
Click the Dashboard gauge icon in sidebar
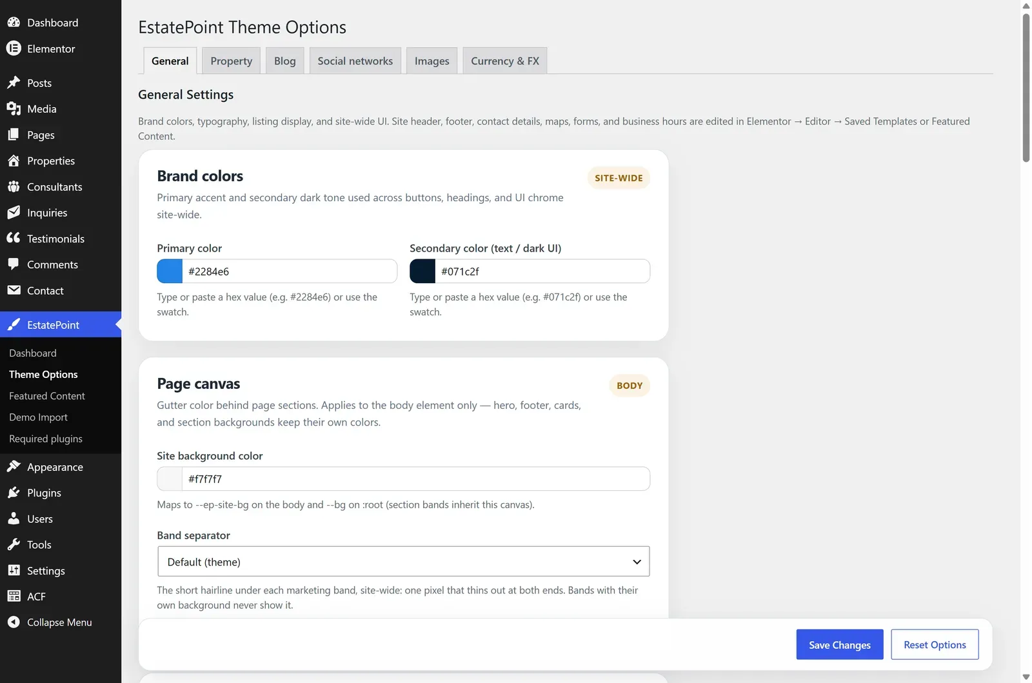pos(14,23)
